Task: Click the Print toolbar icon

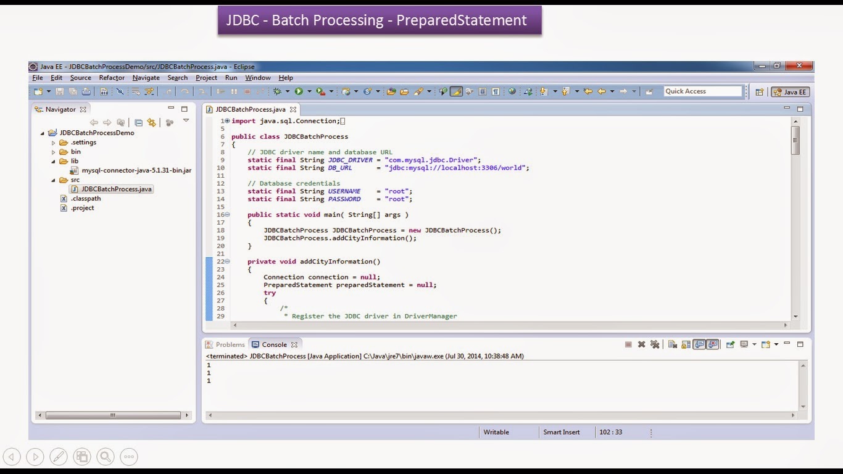Action: 86,91
